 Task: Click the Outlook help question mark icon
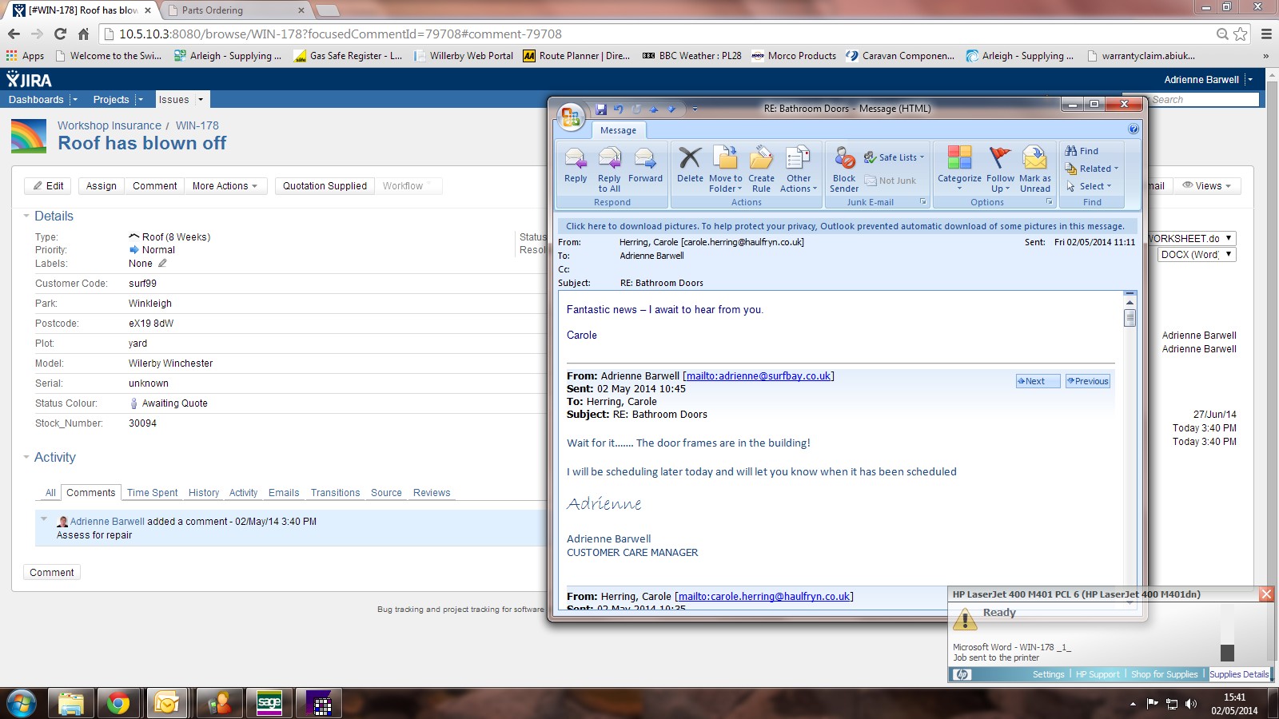pyautogui.click(x=1133, y=129)
